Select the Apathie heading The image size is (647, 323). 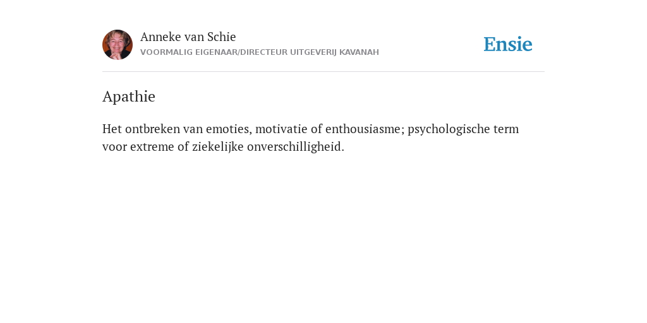(129, 97)
